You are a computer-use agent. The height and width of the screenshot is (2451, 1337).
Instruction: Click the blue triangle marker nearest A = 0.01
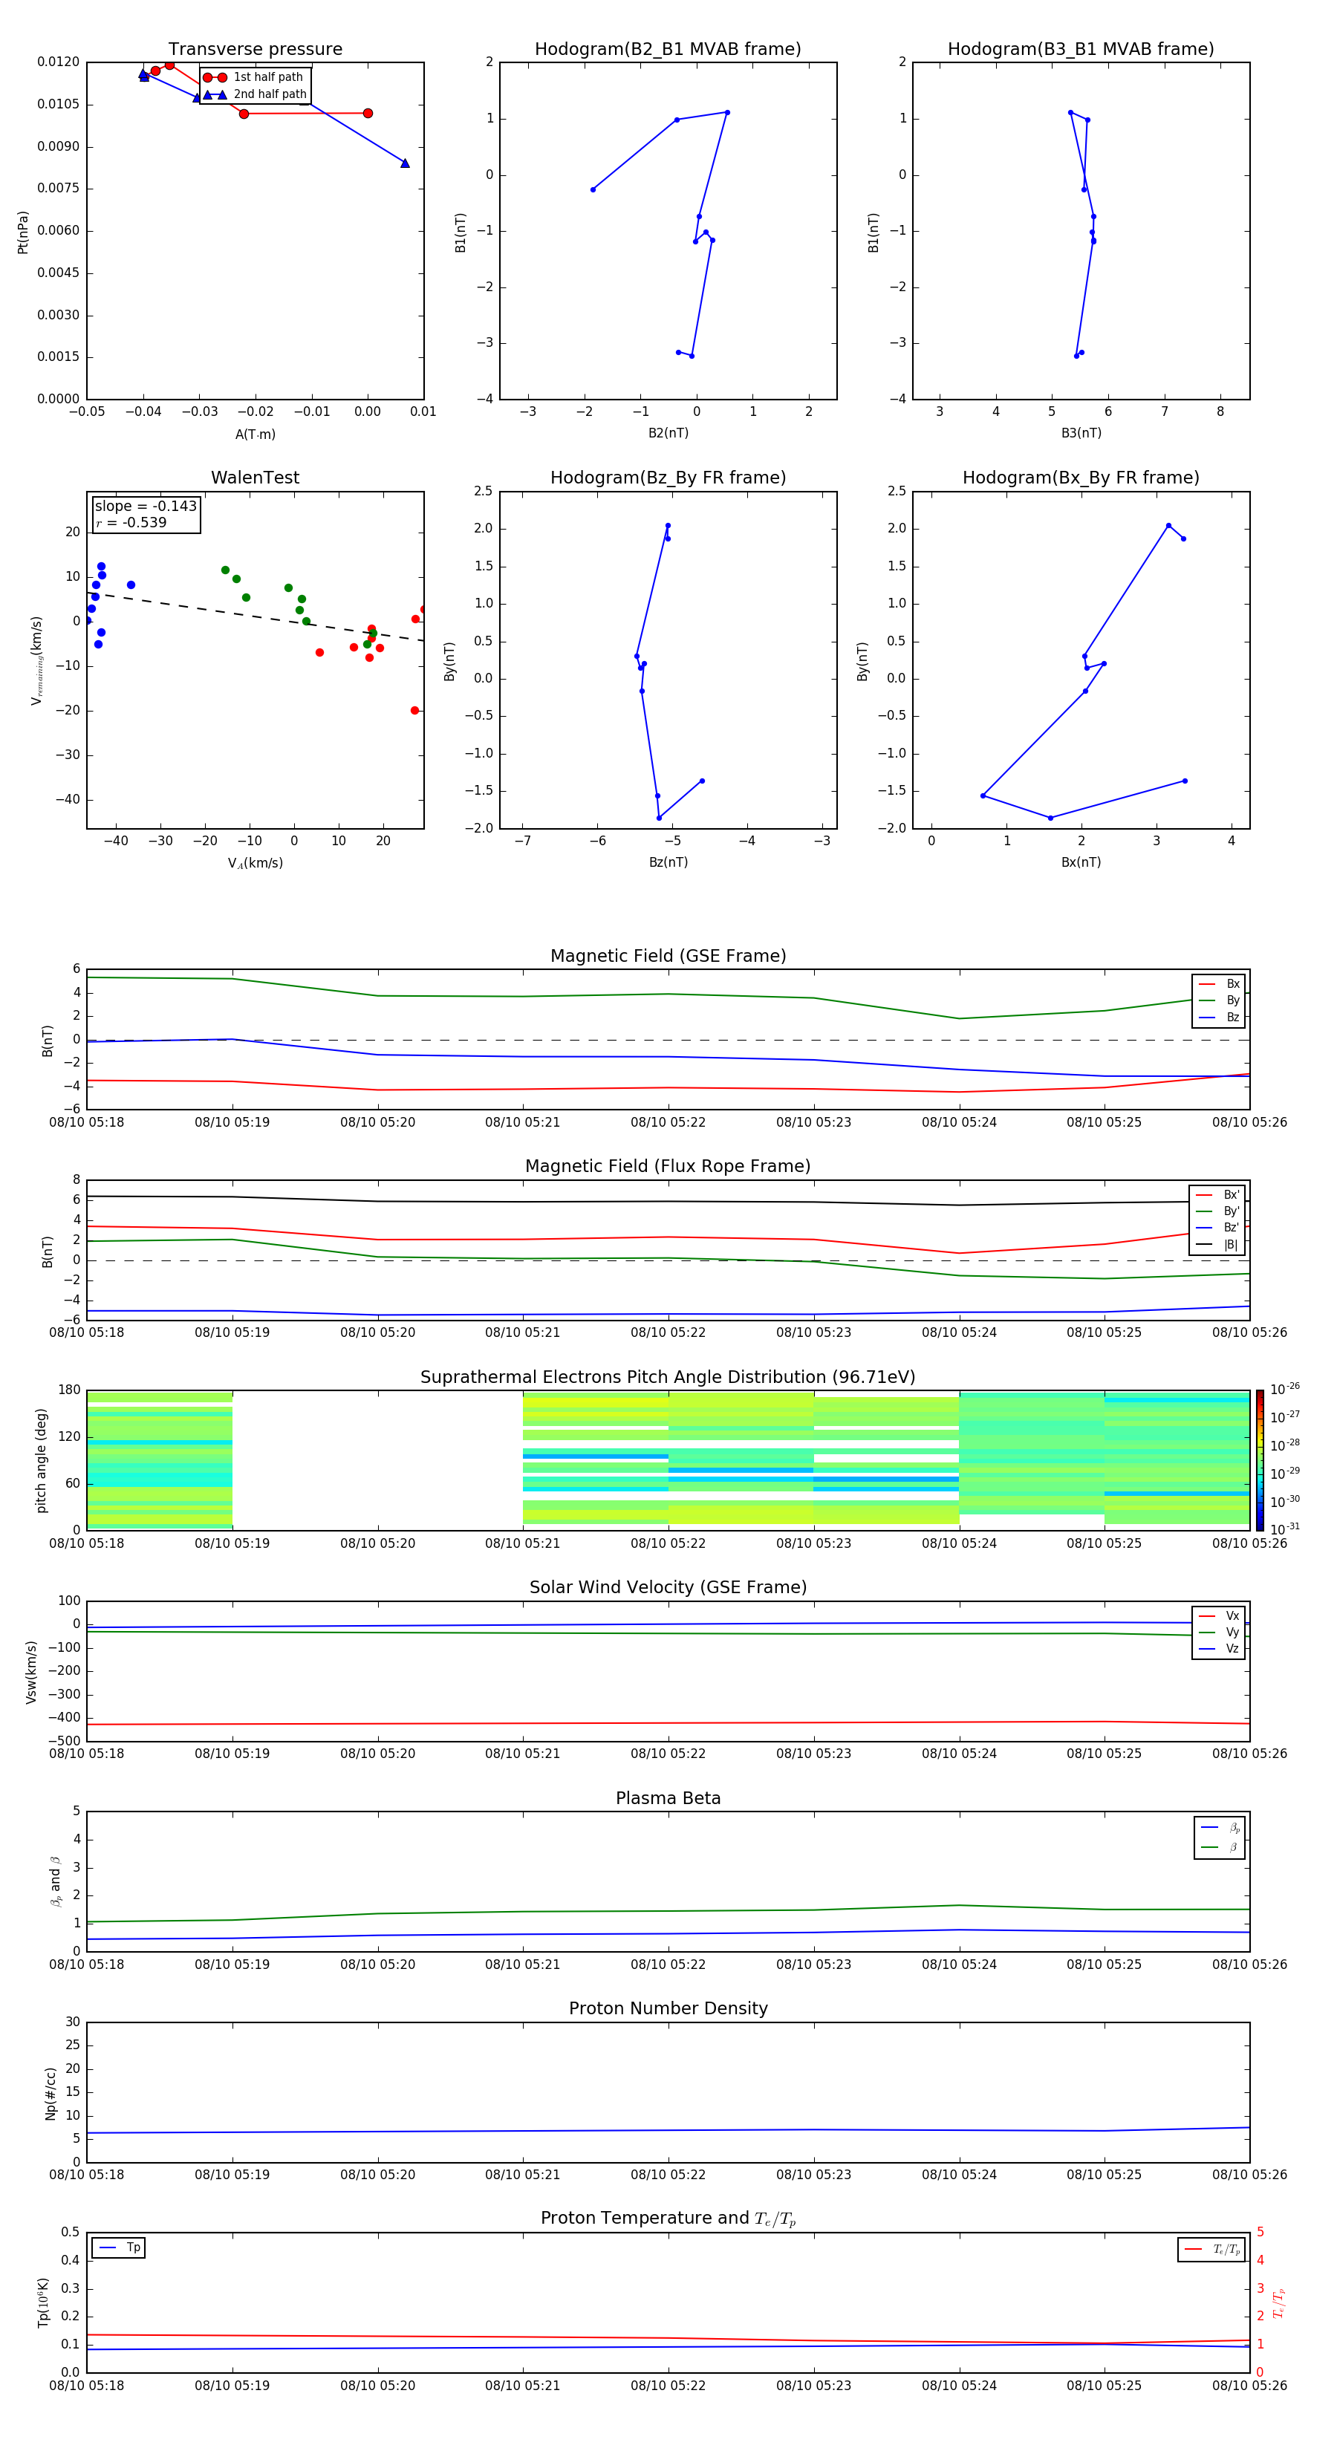(x=404, y=163)
